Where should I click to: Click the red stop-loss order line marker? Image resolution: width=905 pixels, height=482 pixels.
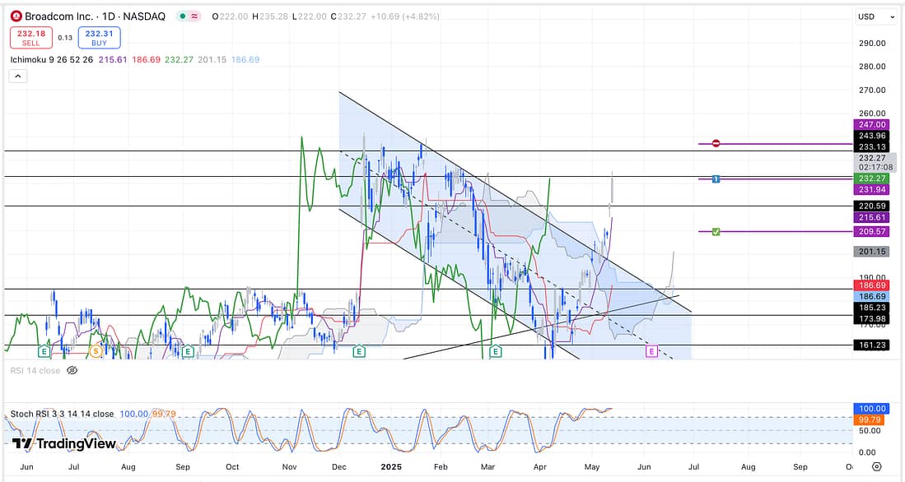click(x=716, y=143)
